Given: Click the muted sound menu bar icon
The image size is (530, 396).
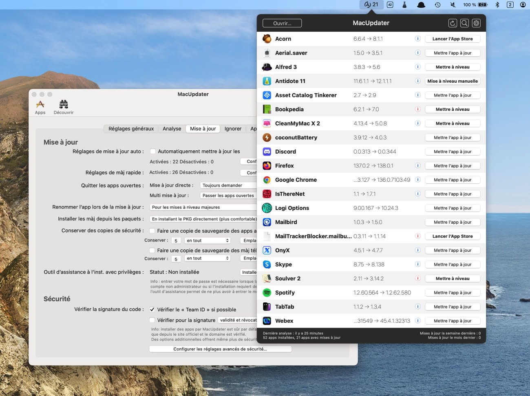Looking at the screenshot, I should click(453, 4).
